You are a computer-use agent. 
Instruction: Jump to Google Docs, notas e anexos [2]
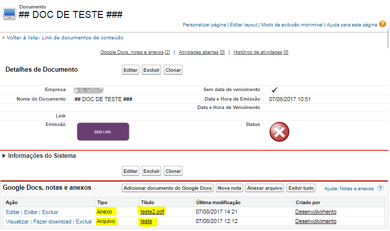coord(135,52)
